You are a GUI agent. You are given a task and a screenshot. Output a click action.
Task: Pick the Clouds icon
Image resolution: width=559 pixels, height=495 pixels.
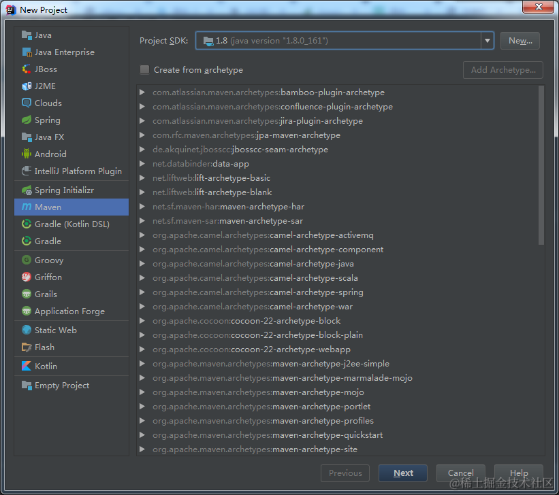27,103
